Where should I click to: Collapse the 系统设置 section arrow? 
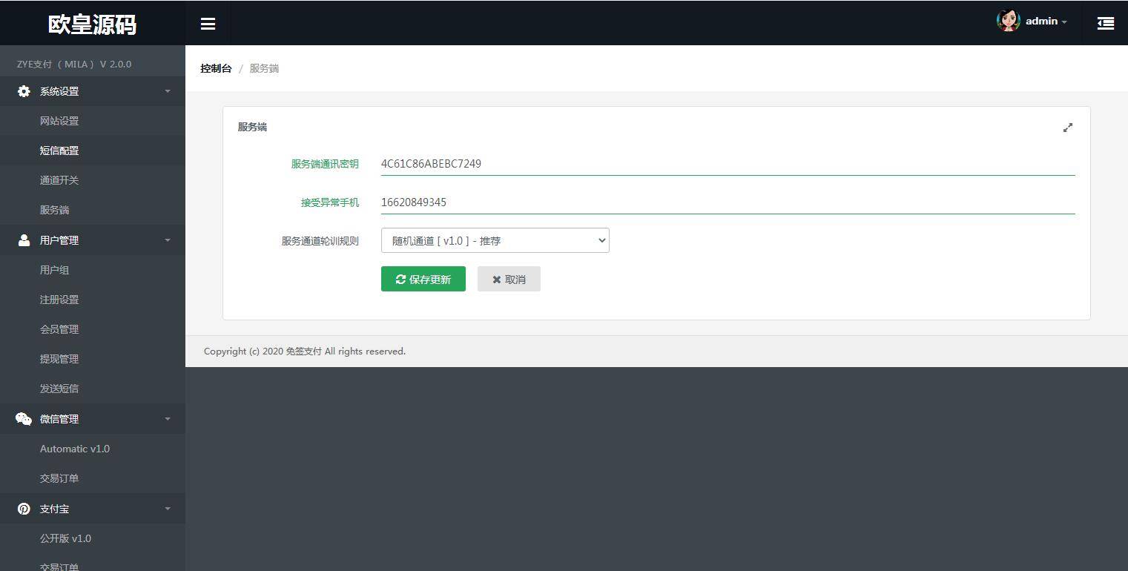point(168,91)
